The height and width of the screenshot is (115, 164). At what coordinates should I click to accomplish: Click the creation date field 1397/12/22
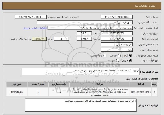[117, 33]
